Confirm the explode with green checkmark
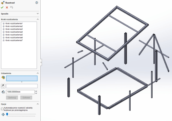The width and height of the screenshot is (172, 121). click(x=2, y=7)
